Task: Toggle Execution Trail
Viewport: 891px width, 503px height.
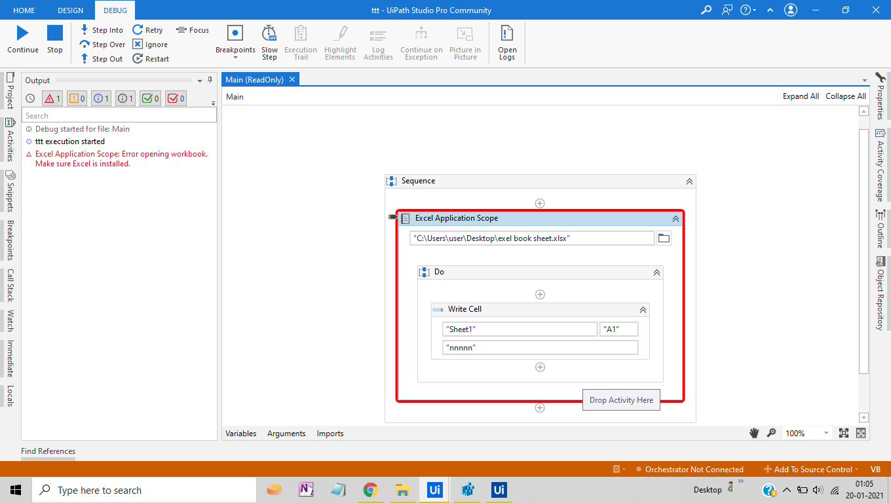Action: coord(301,43)
